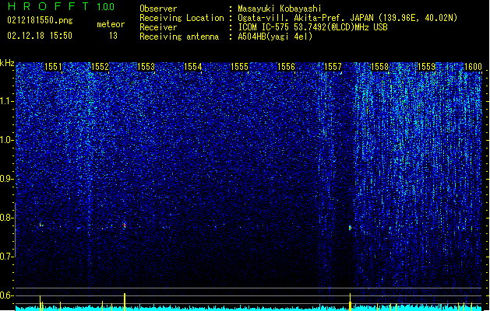Select antenna text A504HB(yagi 4el)
This screenshot has height=311, width=490.
tap(275, 37)
